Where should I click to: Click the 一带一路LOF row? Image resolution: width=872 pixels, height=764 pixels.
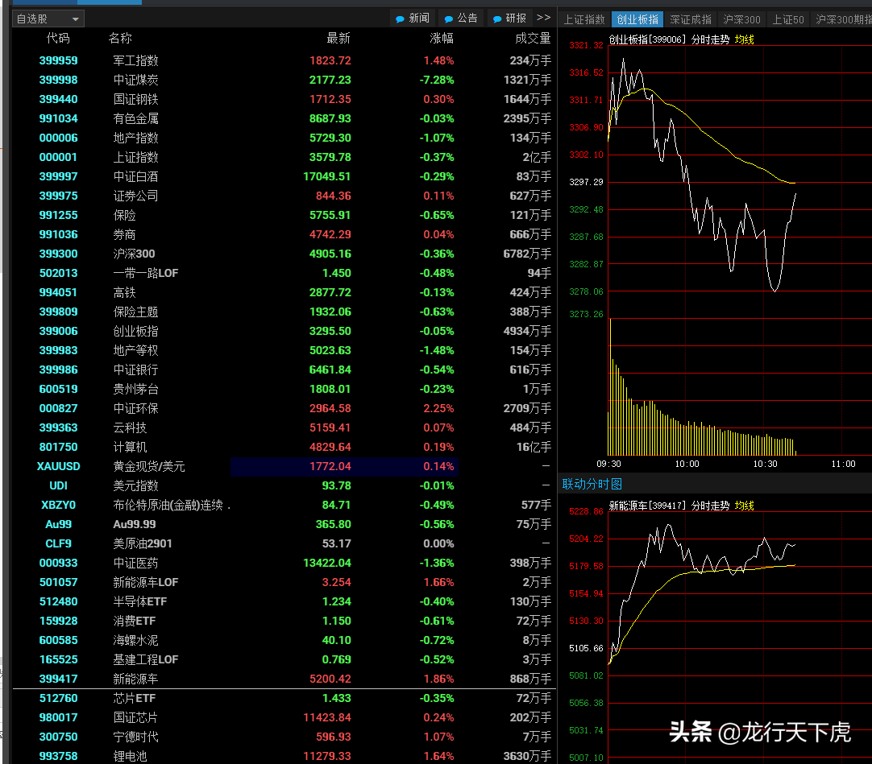tap(283, 274)
